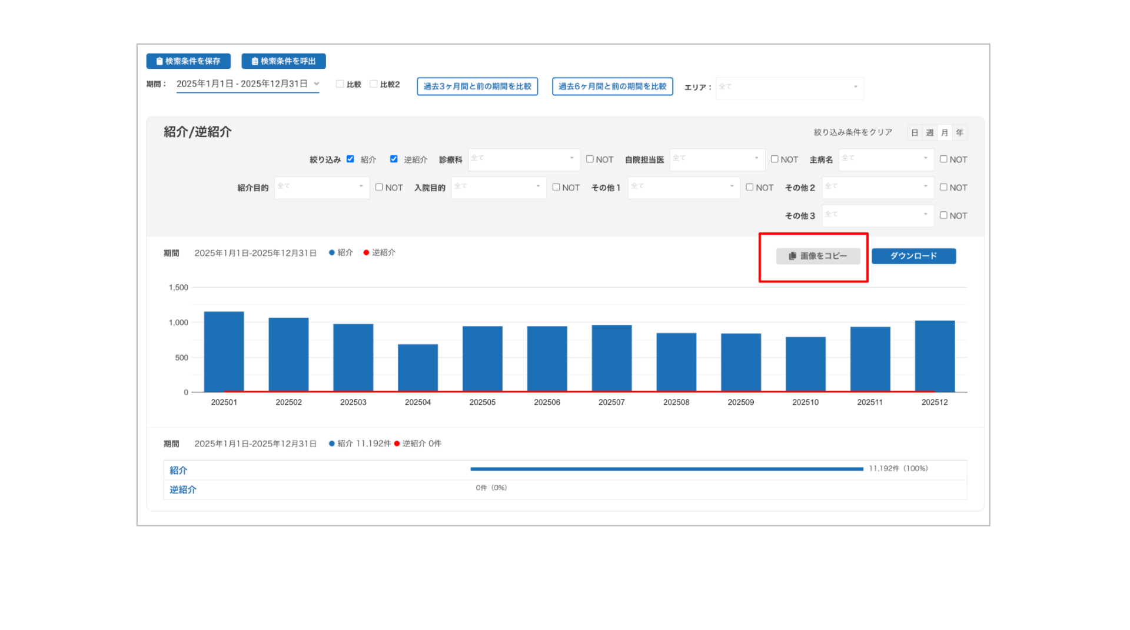Viewport: 1130px width, 630px height.
Task: Click blue 紹介 legend dot above chart
Action: coord(332,252)
